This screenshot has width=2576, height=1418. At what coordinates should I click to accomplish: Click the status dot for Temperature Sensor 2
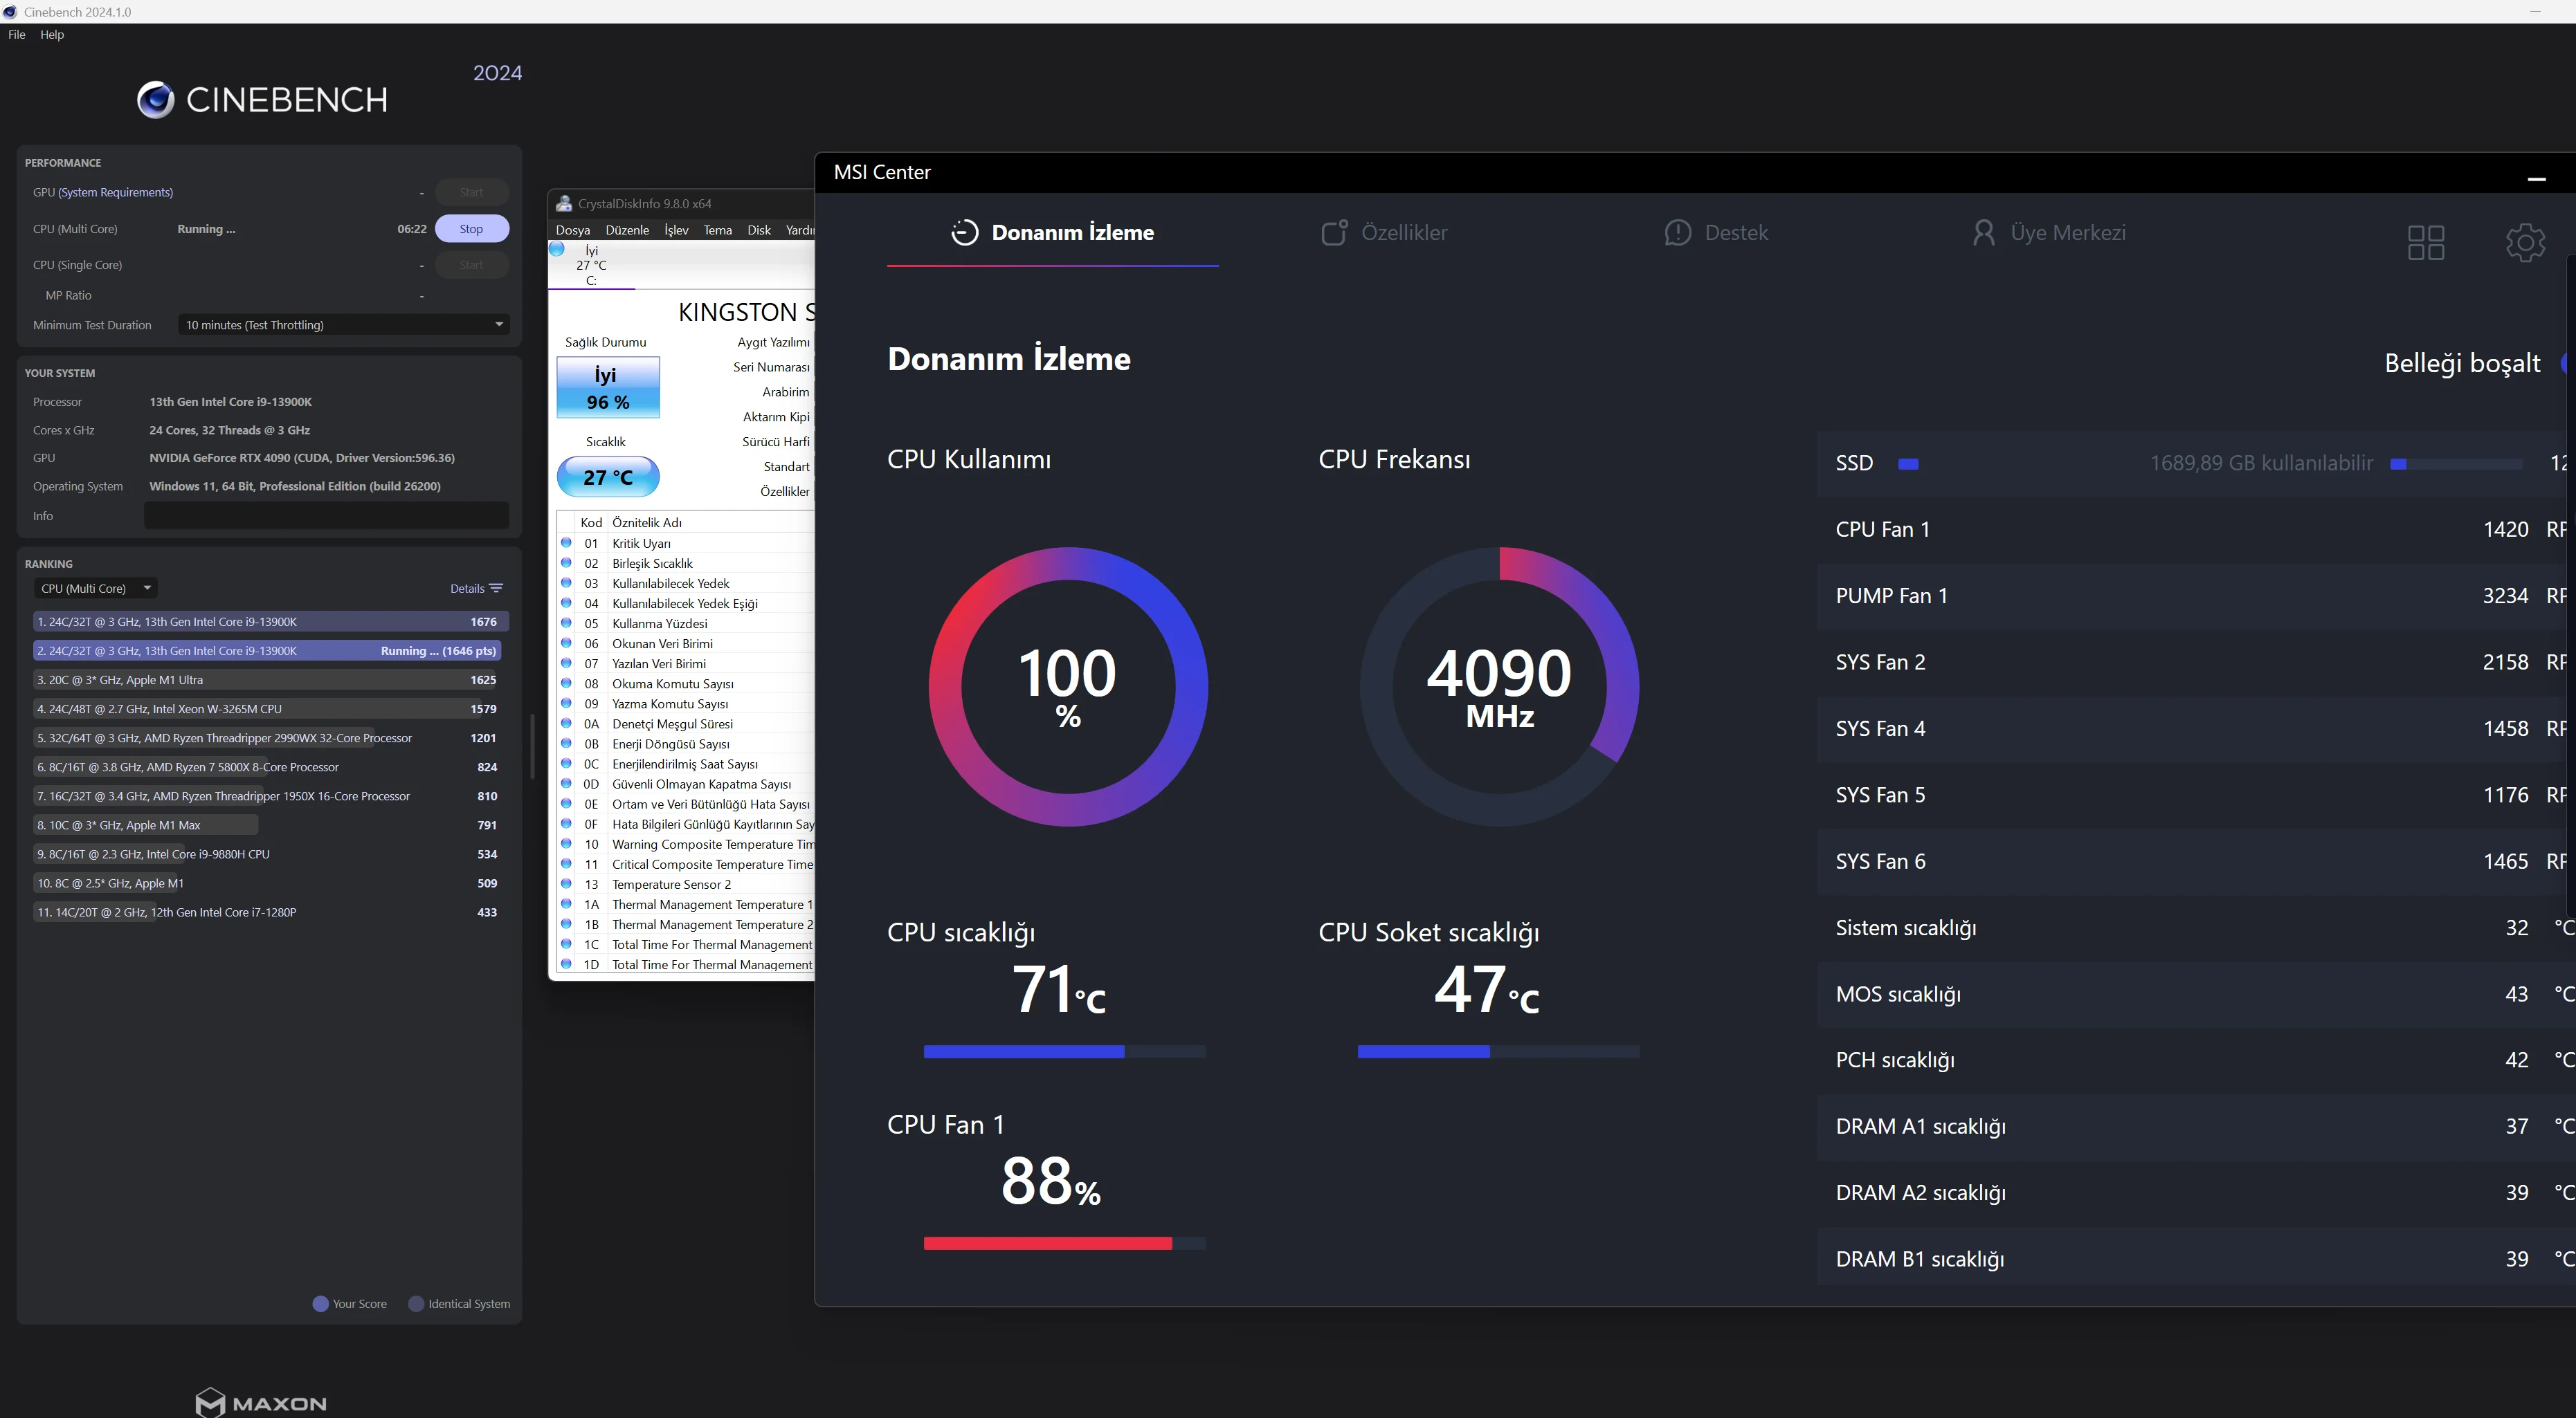pos(566,883)
